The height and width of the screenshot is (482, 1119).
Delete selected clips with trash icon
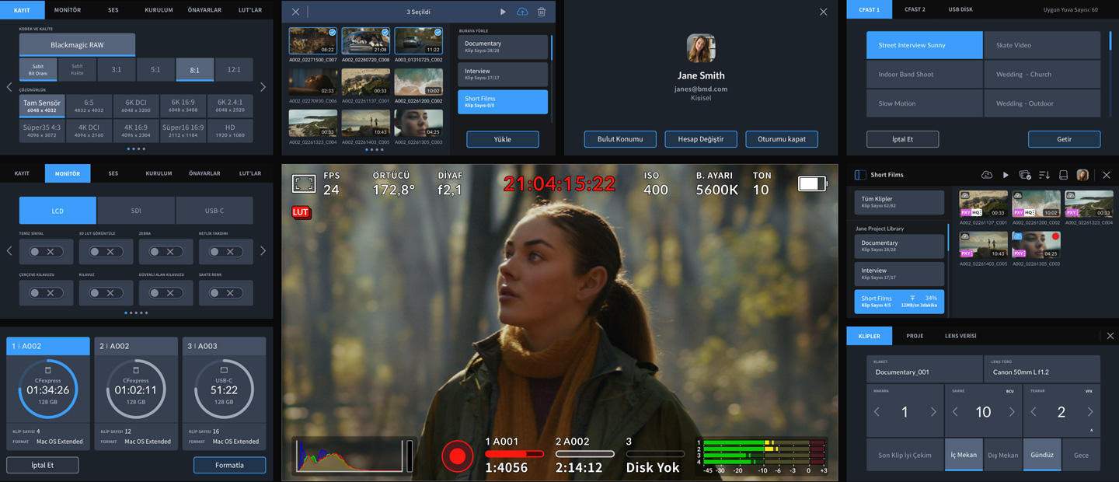542,12
